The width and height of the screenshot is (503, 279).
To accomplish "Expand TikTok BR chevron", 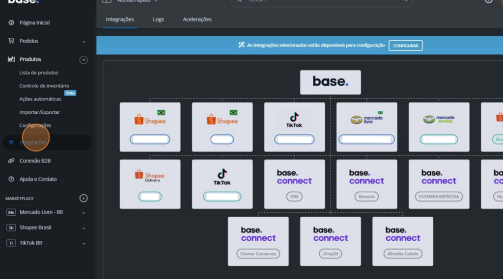I will pyautogui.click(x=84, y=244).
